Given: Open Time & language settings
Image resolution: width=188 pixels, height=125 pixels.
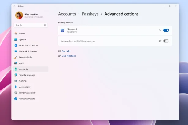Looking at the screenshot, I should coord(31,75).
